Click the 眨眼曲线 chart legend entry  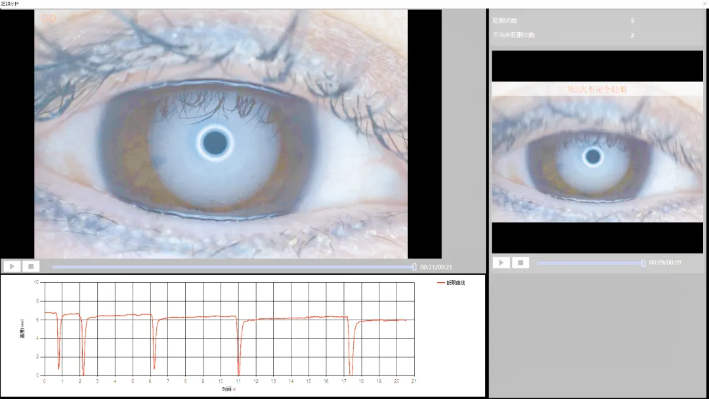point(451,282)
